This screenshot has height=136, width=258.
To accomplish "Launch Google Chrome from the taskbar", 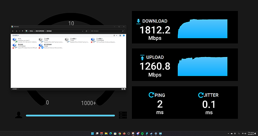I will coord(120,133).
